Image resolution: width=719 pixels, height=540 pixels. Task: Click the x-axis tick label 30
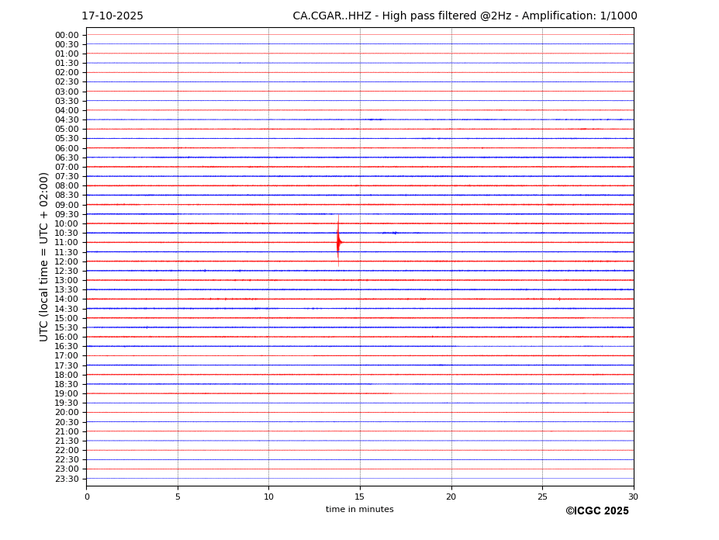point(633,497)
